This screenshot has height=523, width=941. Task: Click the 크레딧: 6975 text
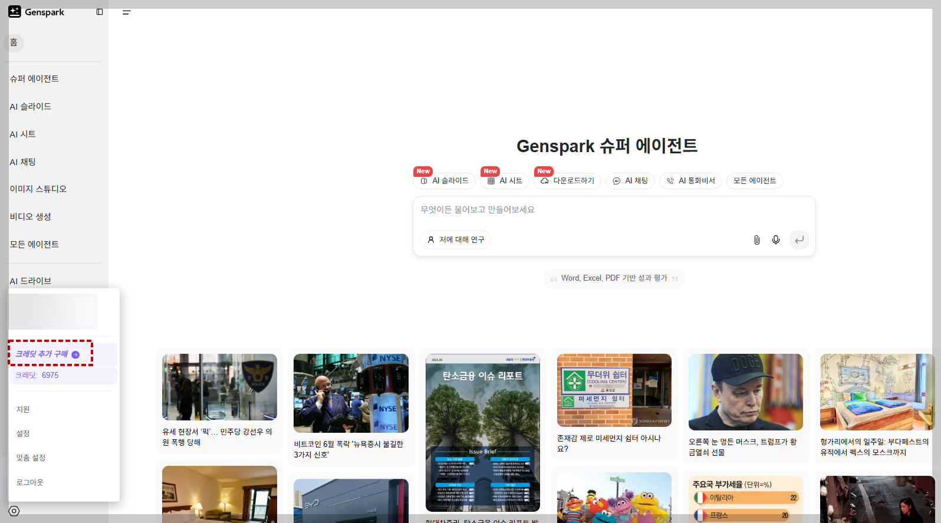(x=37, y=375)
